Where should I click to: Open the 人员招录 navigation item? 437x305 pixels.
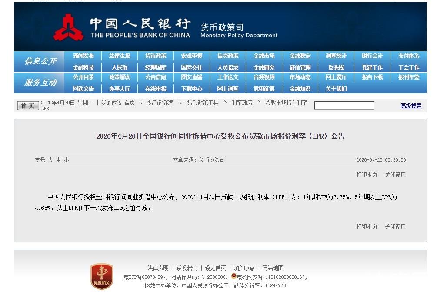coord(228,67)
